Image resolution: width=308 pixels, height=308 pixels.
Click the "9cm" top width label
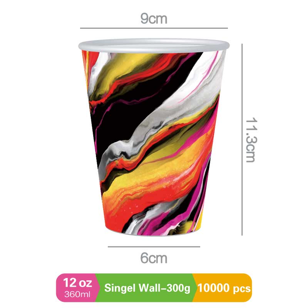154,18
